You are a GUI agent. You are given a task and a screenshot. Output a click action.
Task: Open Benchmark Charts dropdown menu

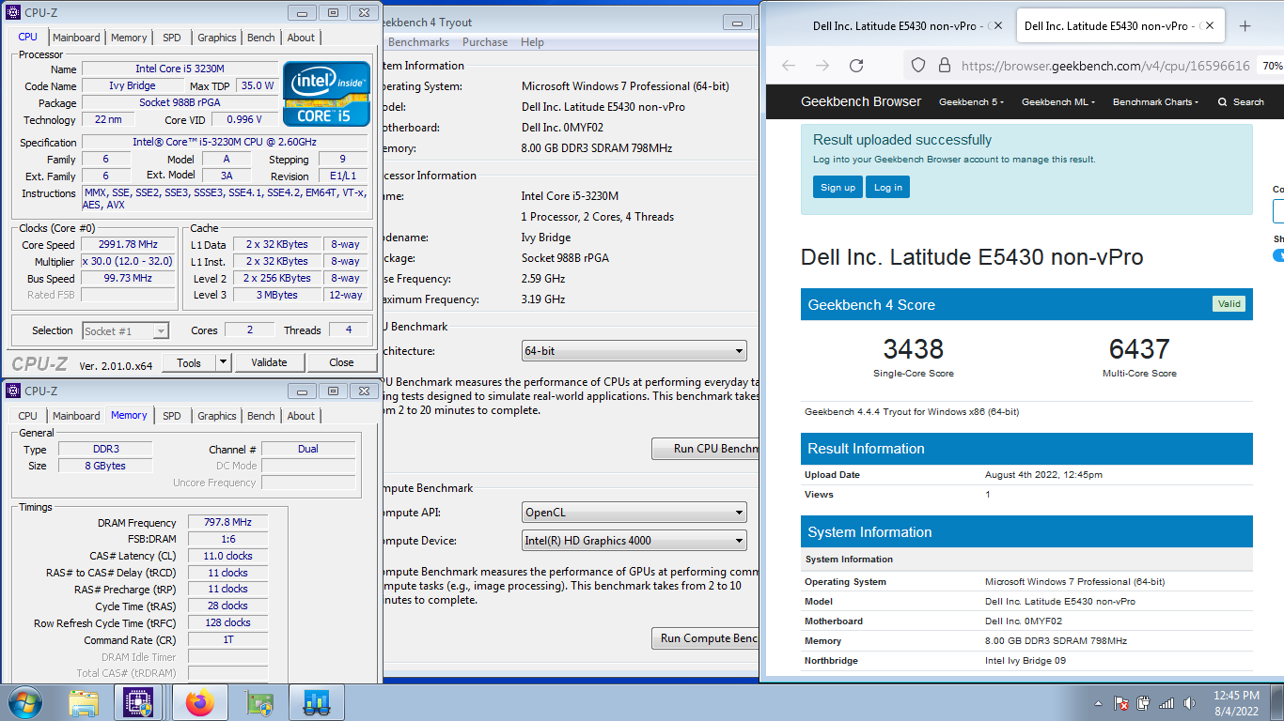[1156, 101]
